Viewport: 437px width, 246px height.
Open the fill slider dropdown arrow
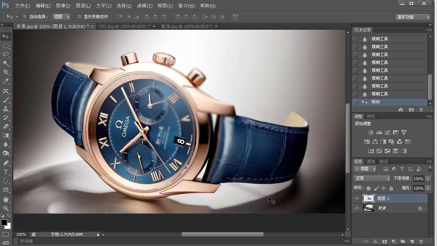pyautogui.click(x=428, y=188)
